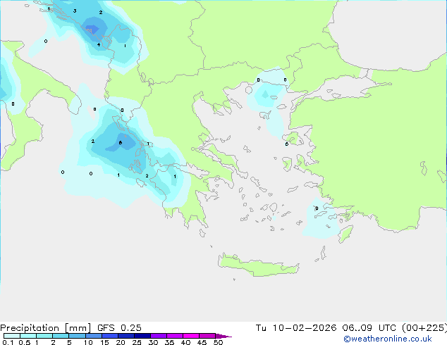Image resolution: width=447 pixels, height=345 pixels.
Task: Click the '50' legend scale label
Action: click(218, 342)
